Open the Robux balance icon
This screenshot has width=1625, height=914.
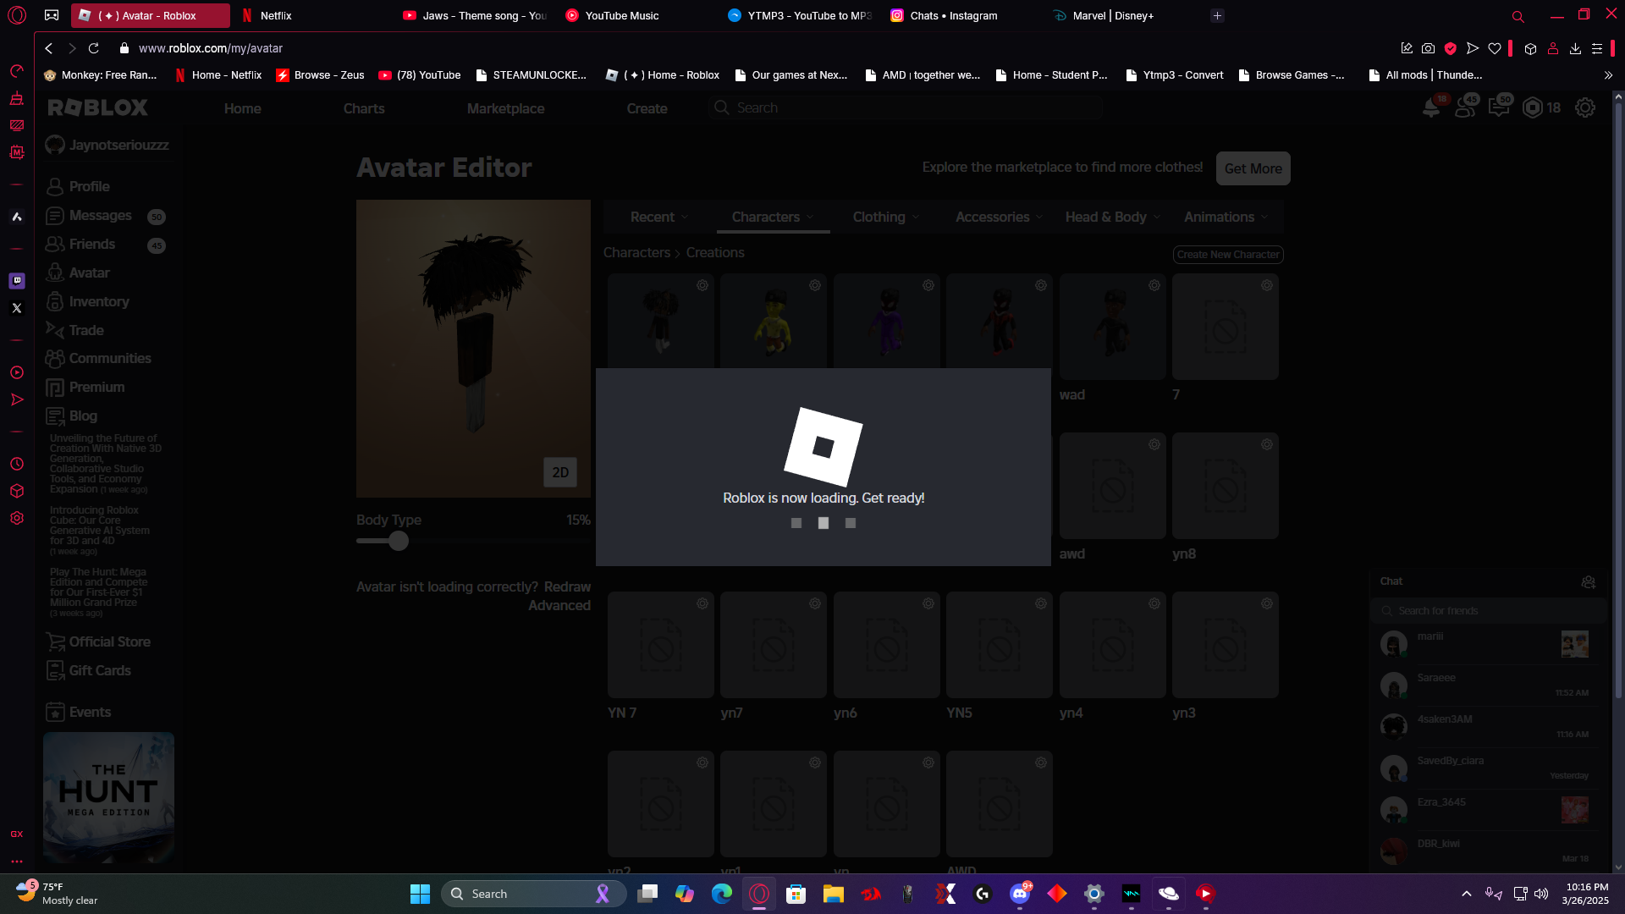pyautogui.click(x=1532, y=108)
